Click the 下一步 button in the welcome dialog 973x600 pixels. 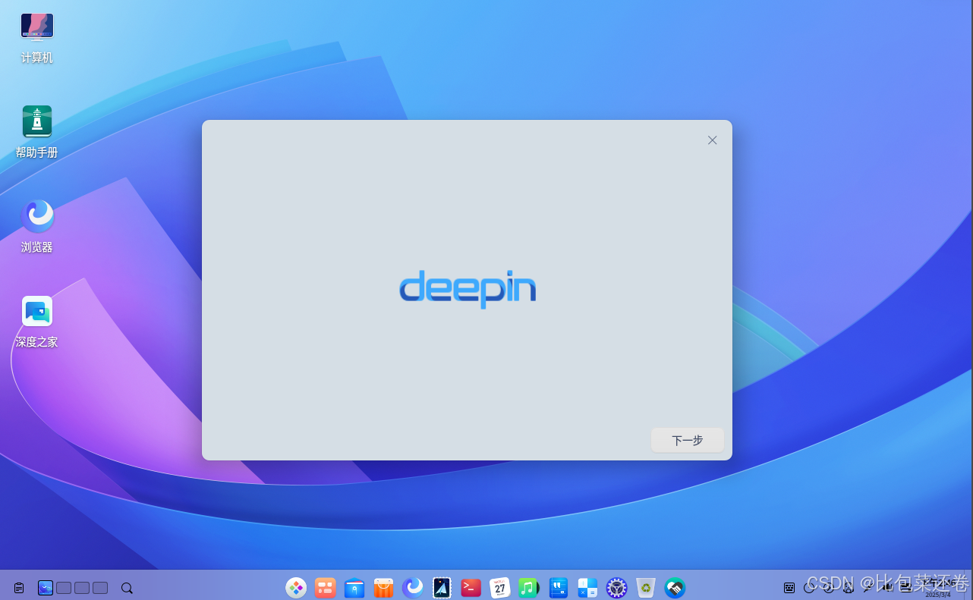[687, 440]
